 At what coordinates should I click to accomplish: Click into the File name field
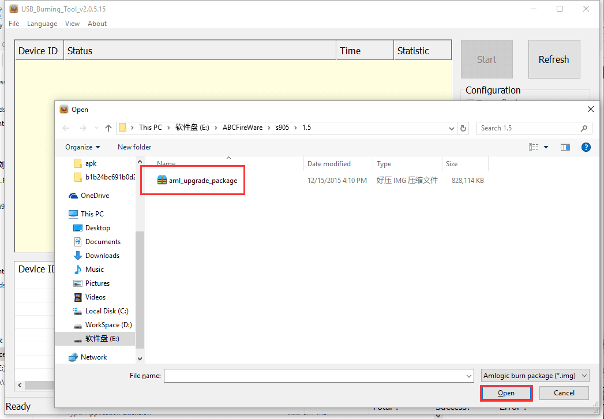pos(318,376)
